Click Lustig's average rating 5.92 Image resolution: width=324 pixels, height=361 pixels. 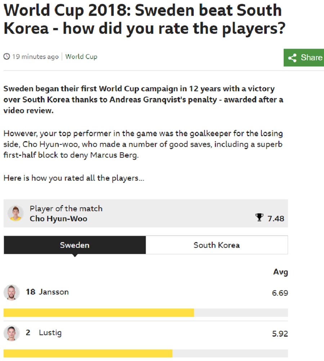click(x=280, y=334)
